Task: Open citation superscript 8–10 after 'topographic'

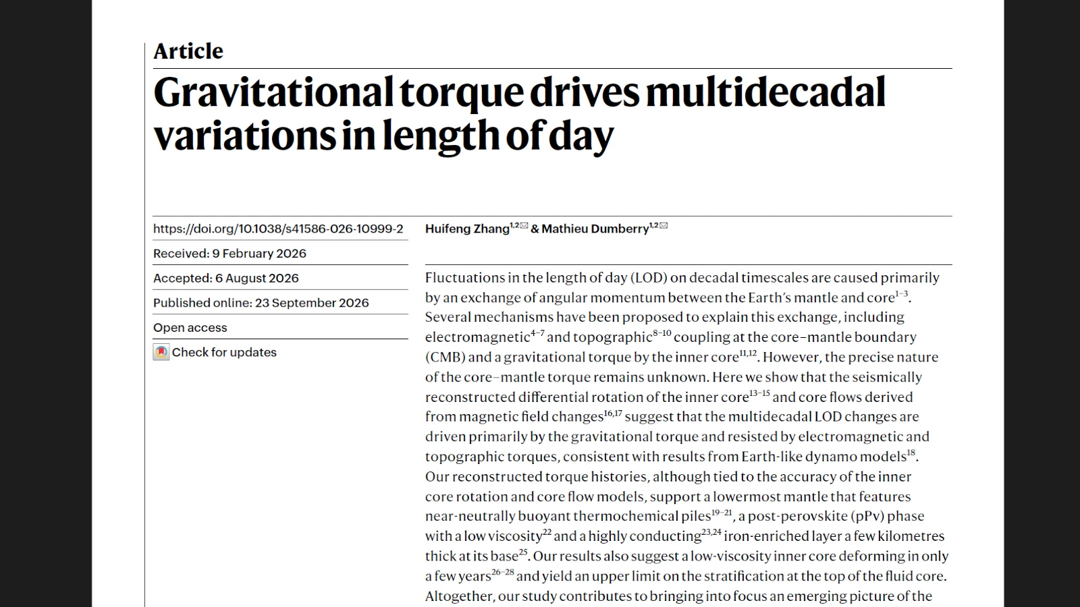Action: pos(662,333)
